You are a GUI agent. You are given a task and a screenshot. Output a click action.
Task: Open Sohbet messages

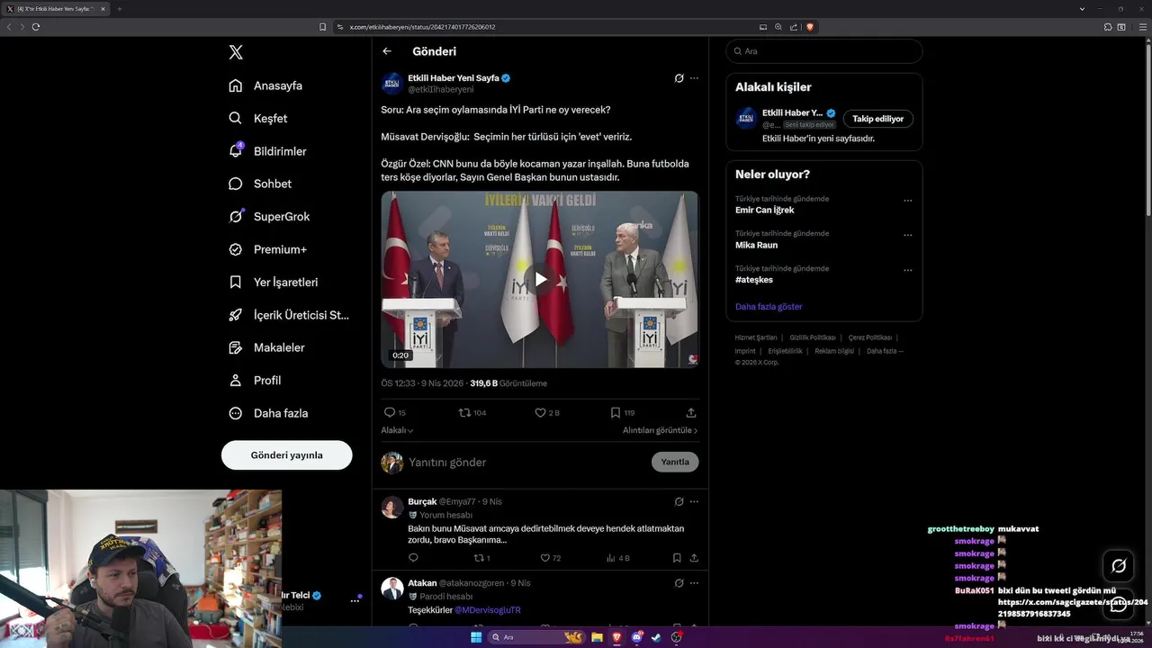[260, 184]
